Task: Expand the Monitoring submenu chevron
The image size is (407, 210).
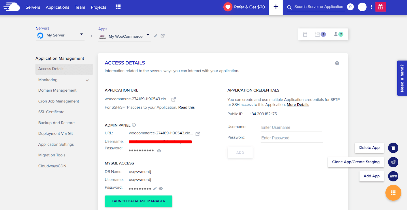Action: click(x=87, y=80)
